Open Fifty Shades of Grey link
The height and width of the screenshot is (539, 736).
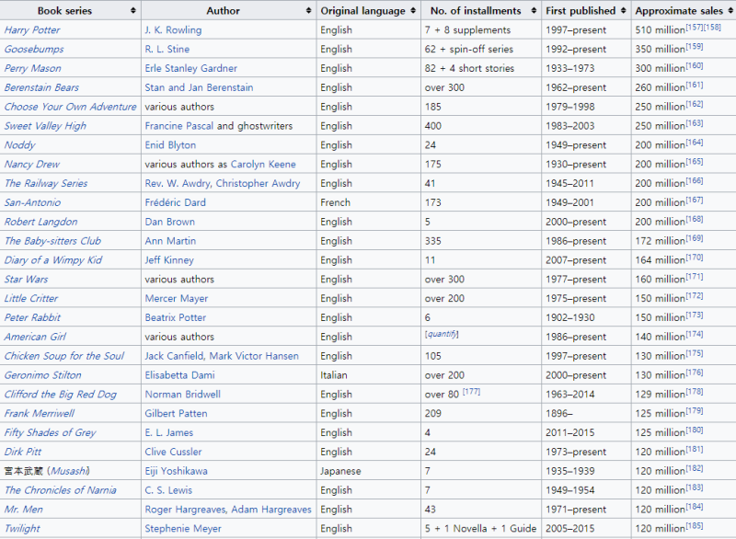pyautogui.click(x=51, y=433)
